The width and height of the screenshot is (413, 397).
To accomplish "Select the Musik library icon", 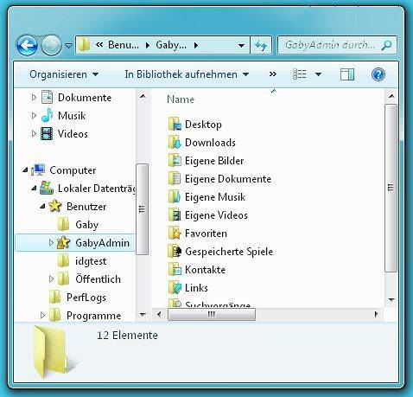I will (47, 115).
